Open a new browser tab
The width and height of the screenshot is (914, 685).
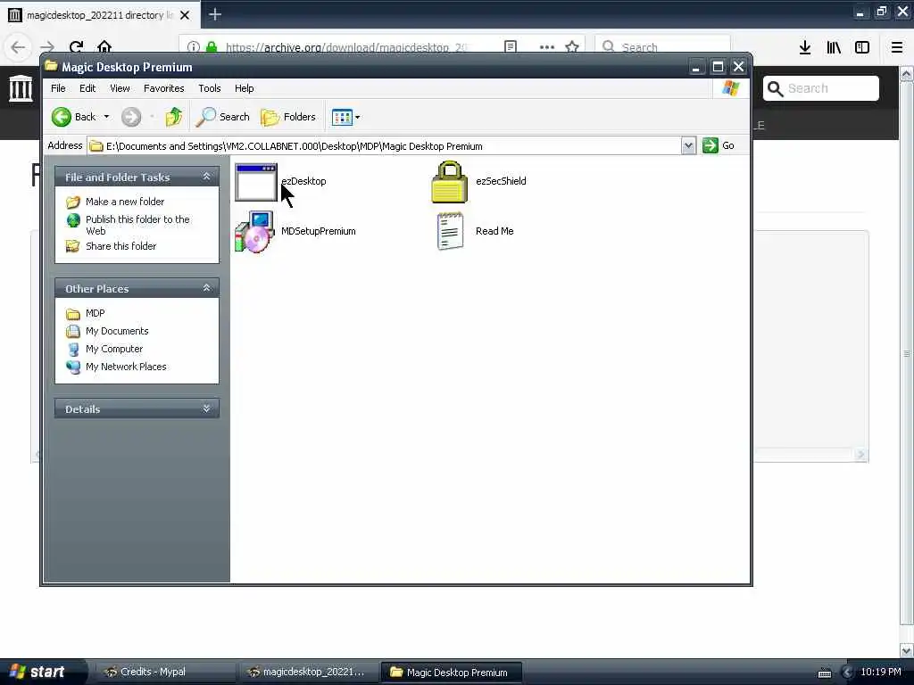click(215, 14)
